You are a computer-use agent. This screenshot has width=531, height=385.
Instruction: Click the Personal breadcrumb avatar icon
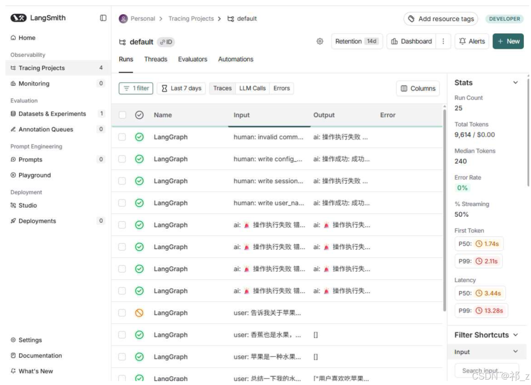tap(123, 18)
